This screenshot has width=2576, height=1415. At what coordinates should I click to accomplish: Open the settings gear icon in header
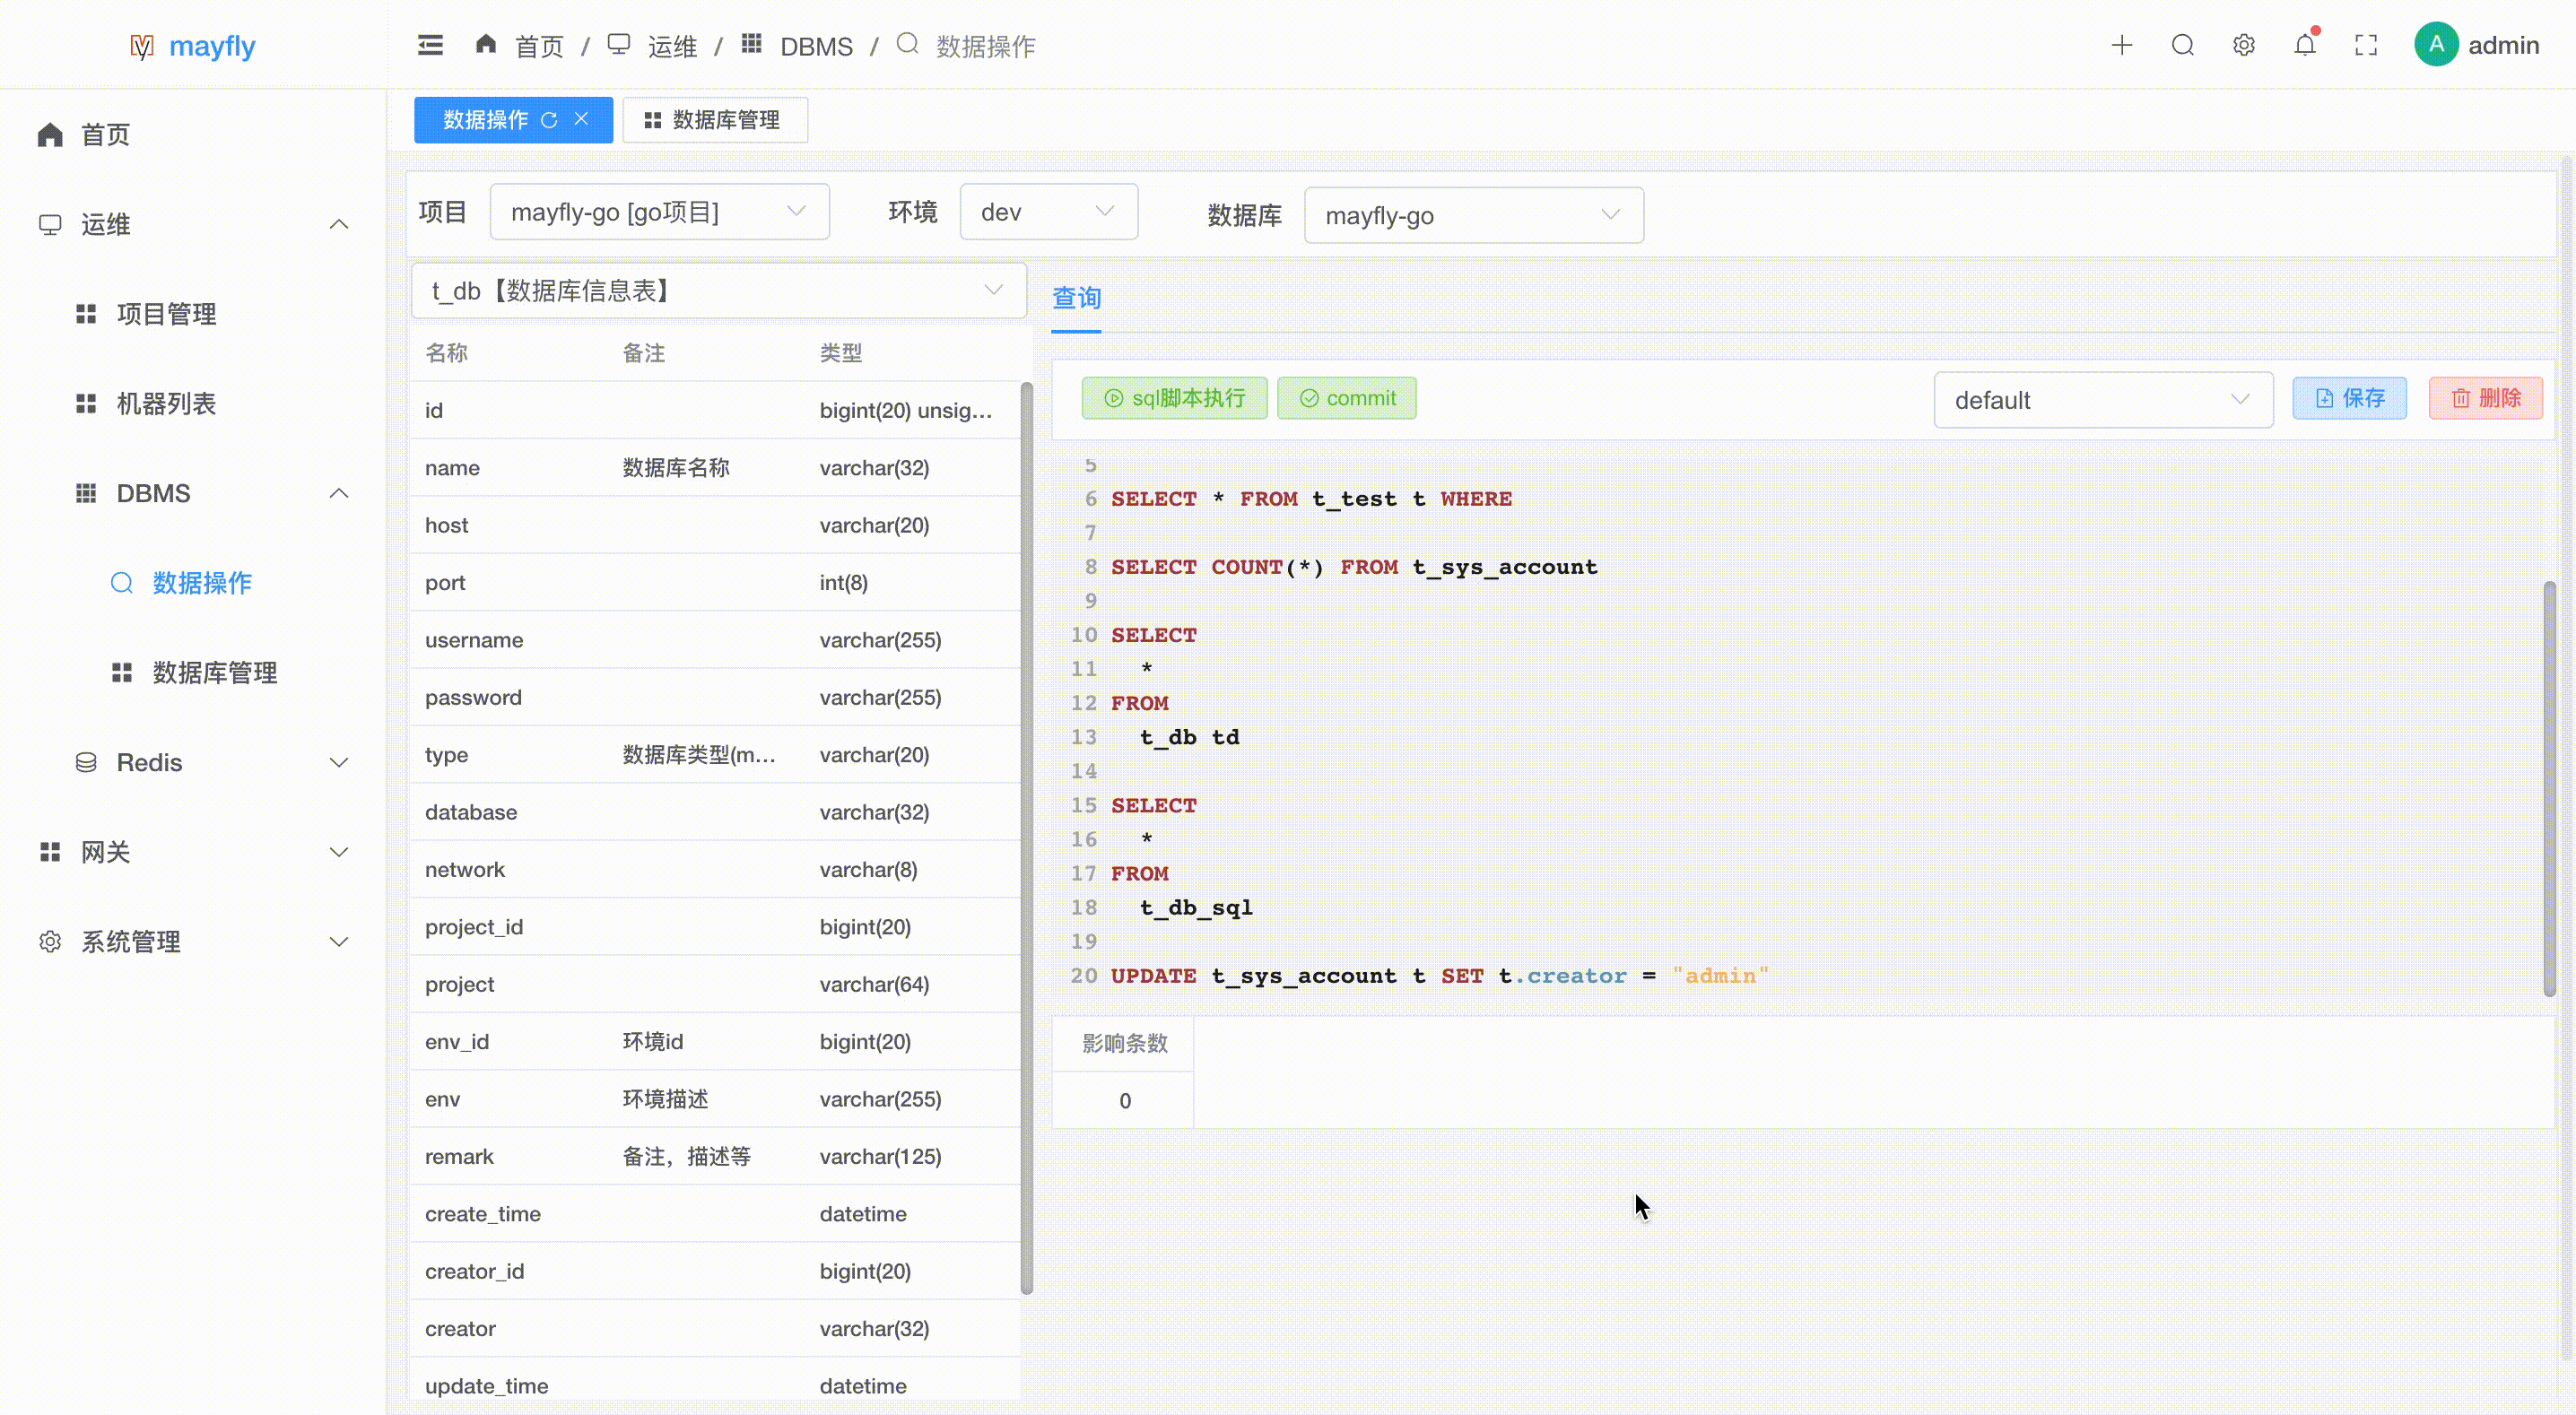pos(2244,45)
